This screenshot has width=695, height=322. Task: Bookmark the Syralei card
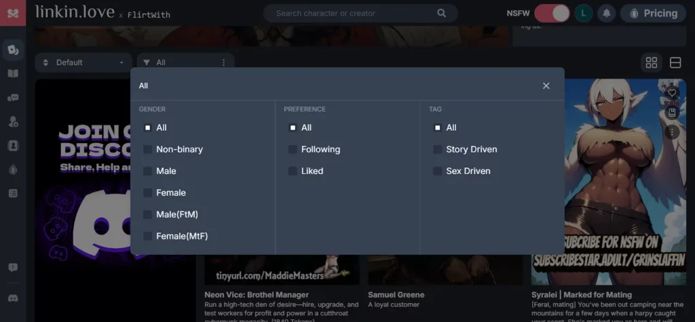point(672,113)
